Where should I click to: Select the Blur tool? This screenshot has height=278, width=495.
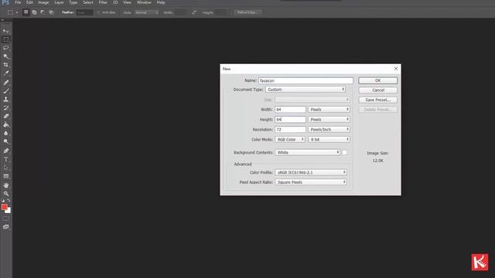pos(6,134)
